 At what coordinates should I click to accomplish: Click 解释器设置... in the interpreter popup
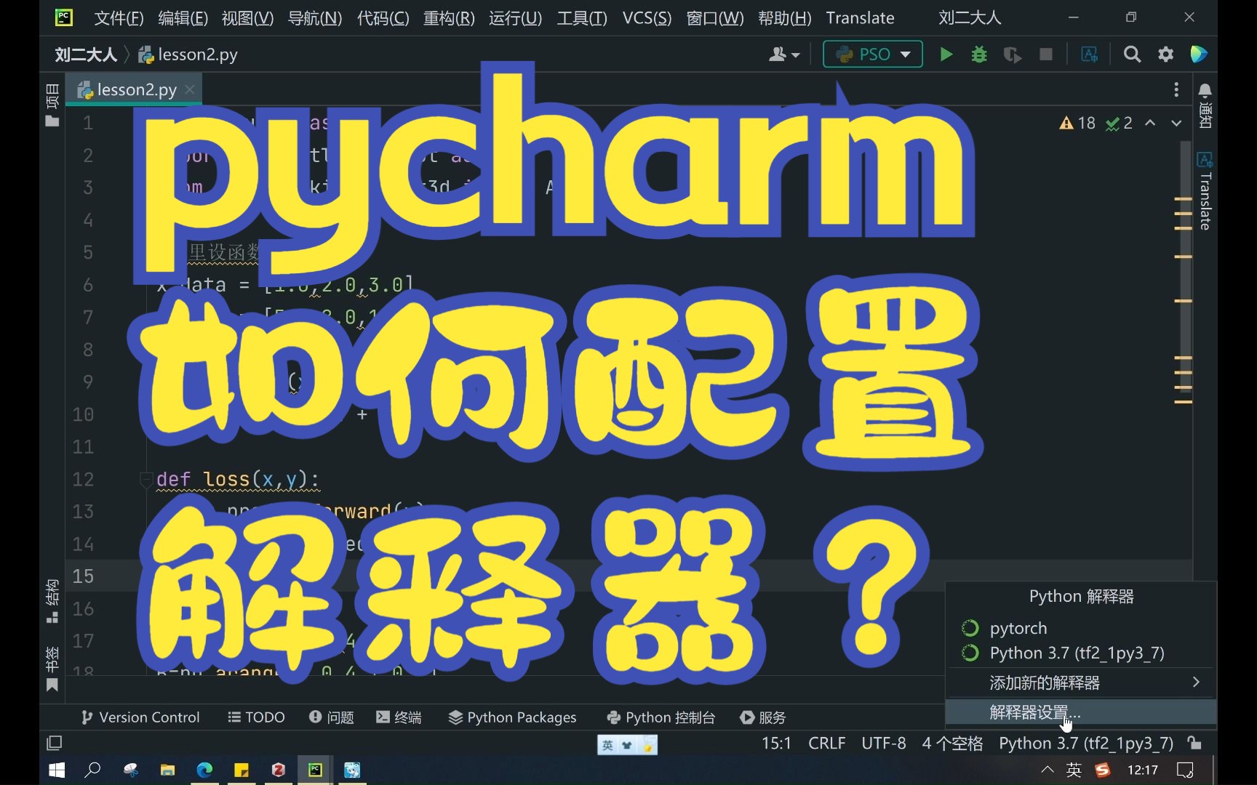pos(1081,712)
